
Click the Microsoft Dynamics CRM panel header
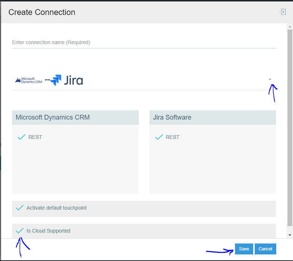75,117
